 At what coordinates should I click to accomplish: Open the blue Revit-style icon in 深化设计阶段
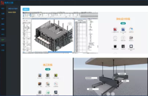coord(123,29)
